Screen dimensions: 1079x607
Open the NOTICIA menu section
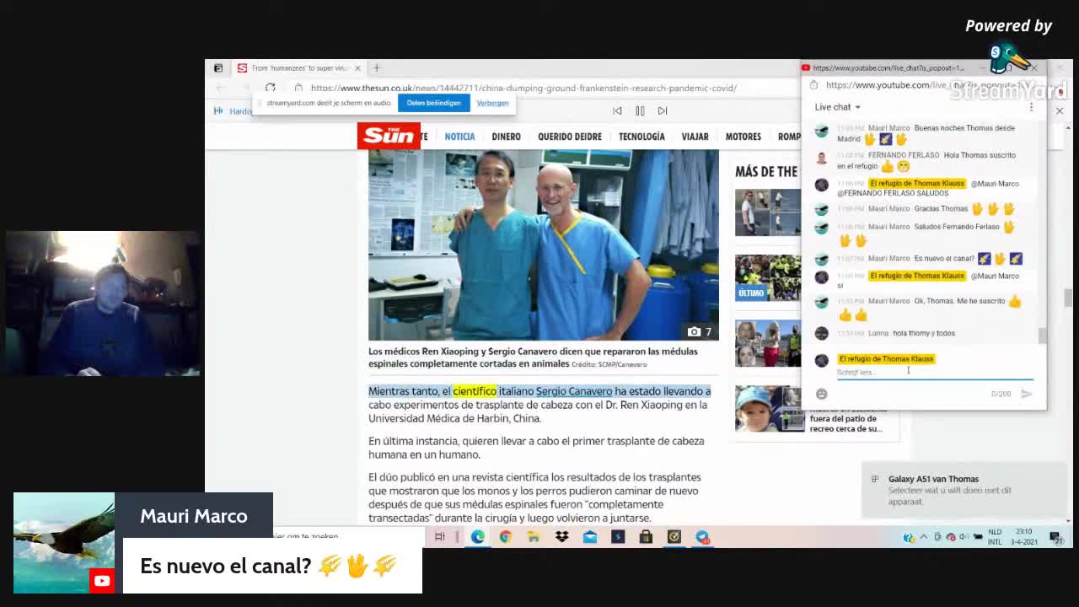[459, 137]
